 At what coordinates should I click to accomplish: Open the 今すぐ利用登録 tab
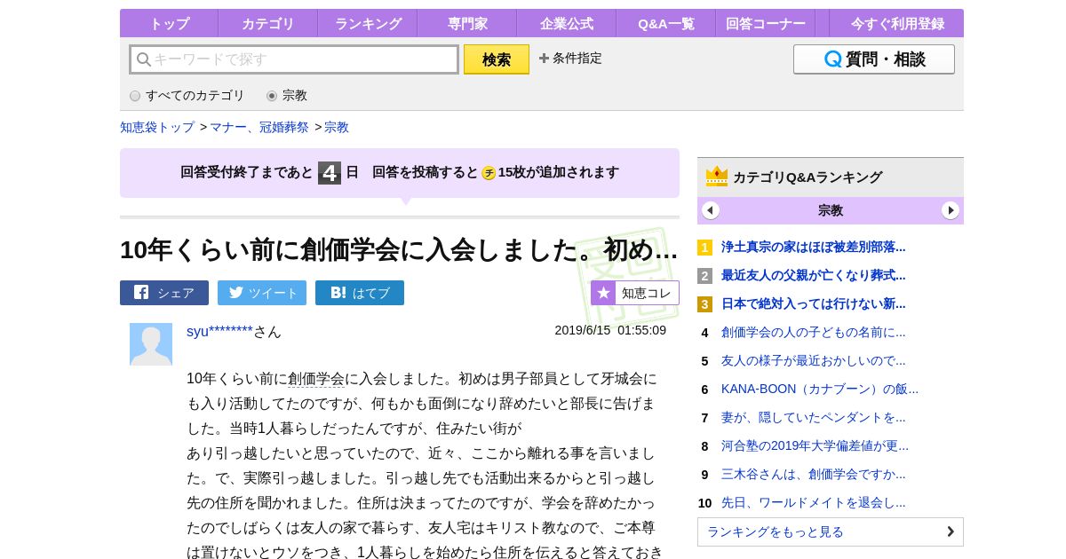(896, 23)
